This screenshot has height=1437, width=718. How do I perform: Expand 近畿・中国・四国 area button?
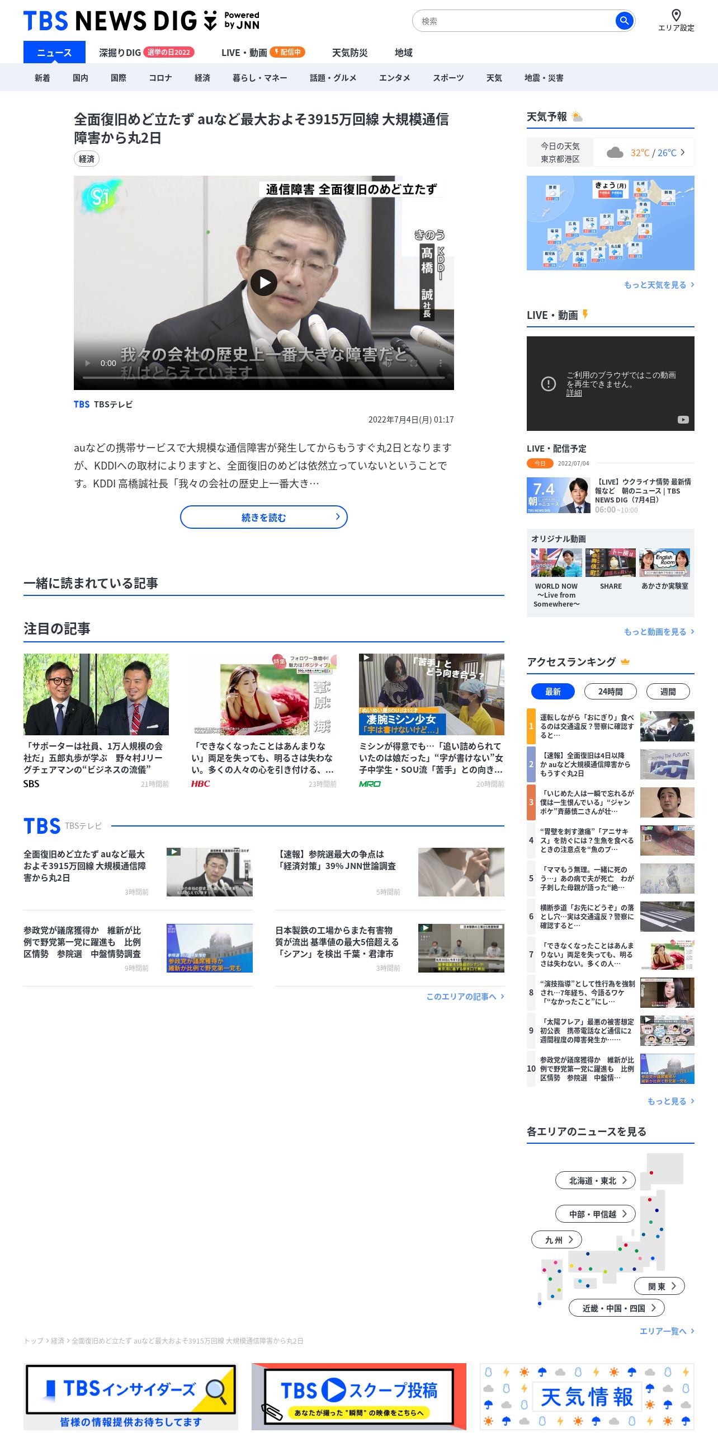pyautogui.click(x=617, y=1308)
